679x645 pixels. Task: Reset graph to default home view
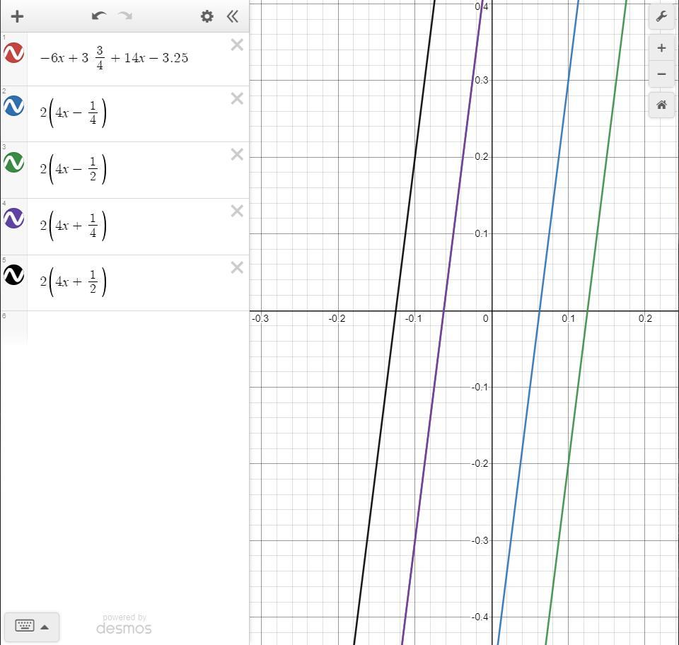[661, 105]
